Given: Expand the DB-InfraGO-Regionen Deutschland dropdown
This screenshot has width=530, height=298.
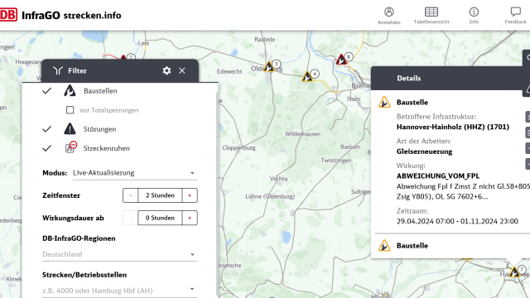Looking at the screenshot, I should [119, 254].
